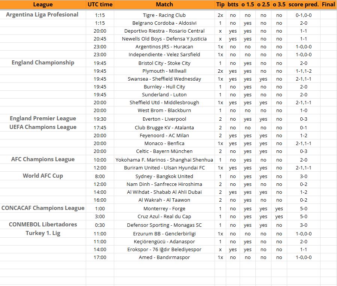Click the Belgrano Cordoba - Aldosivi match

[x=164, y=23]
